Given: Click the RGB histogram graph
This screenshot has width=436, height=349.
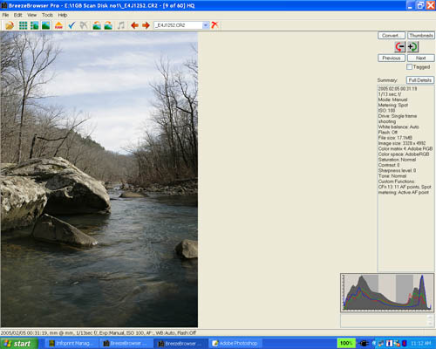Looking at the screenshot, I should click(387, 292).
